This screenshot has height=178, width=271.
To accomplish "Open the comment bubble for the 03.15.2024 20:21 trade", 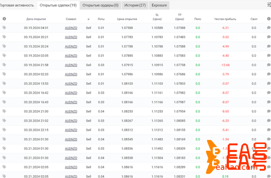I will tap(269, 37).
